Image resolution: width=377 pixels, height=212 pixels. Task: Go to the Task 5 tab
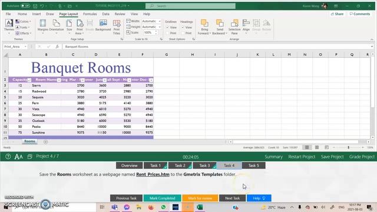pos(254,165)
